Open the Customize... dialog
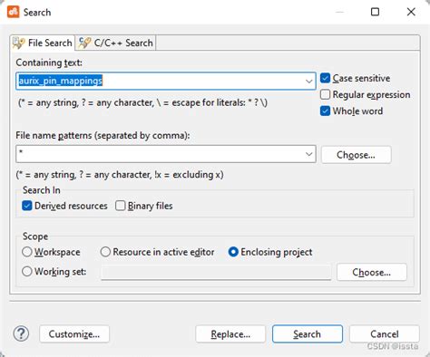430x357 pixels. click(74, 334)
